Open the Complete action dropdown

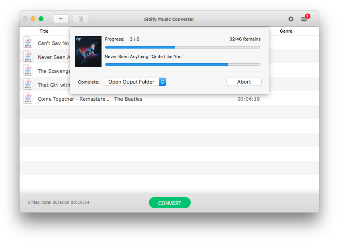135,82
